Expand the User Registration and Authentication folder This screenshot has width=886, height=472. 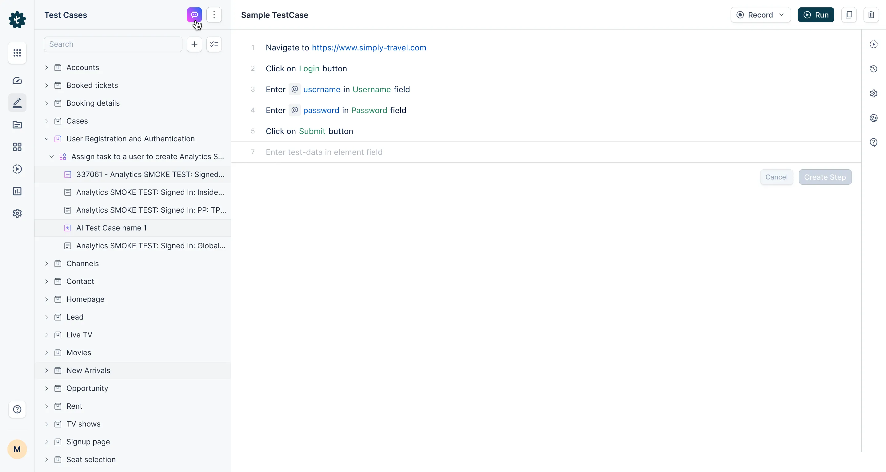click(47, 139)
